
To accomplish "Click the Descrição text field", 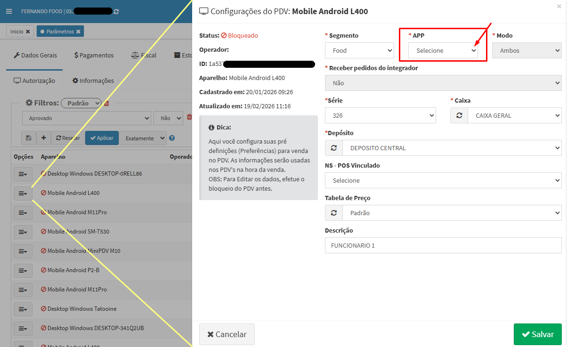I will pyautogui.click(x=443, y=245).
